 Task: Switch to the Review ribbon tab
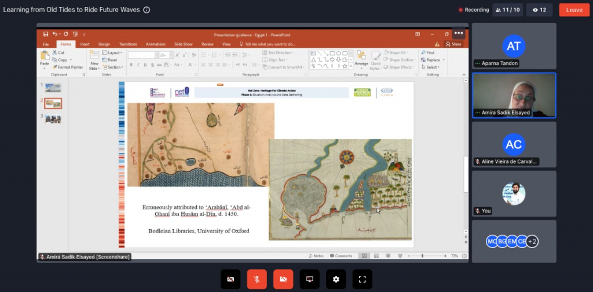tap(207, 44)
